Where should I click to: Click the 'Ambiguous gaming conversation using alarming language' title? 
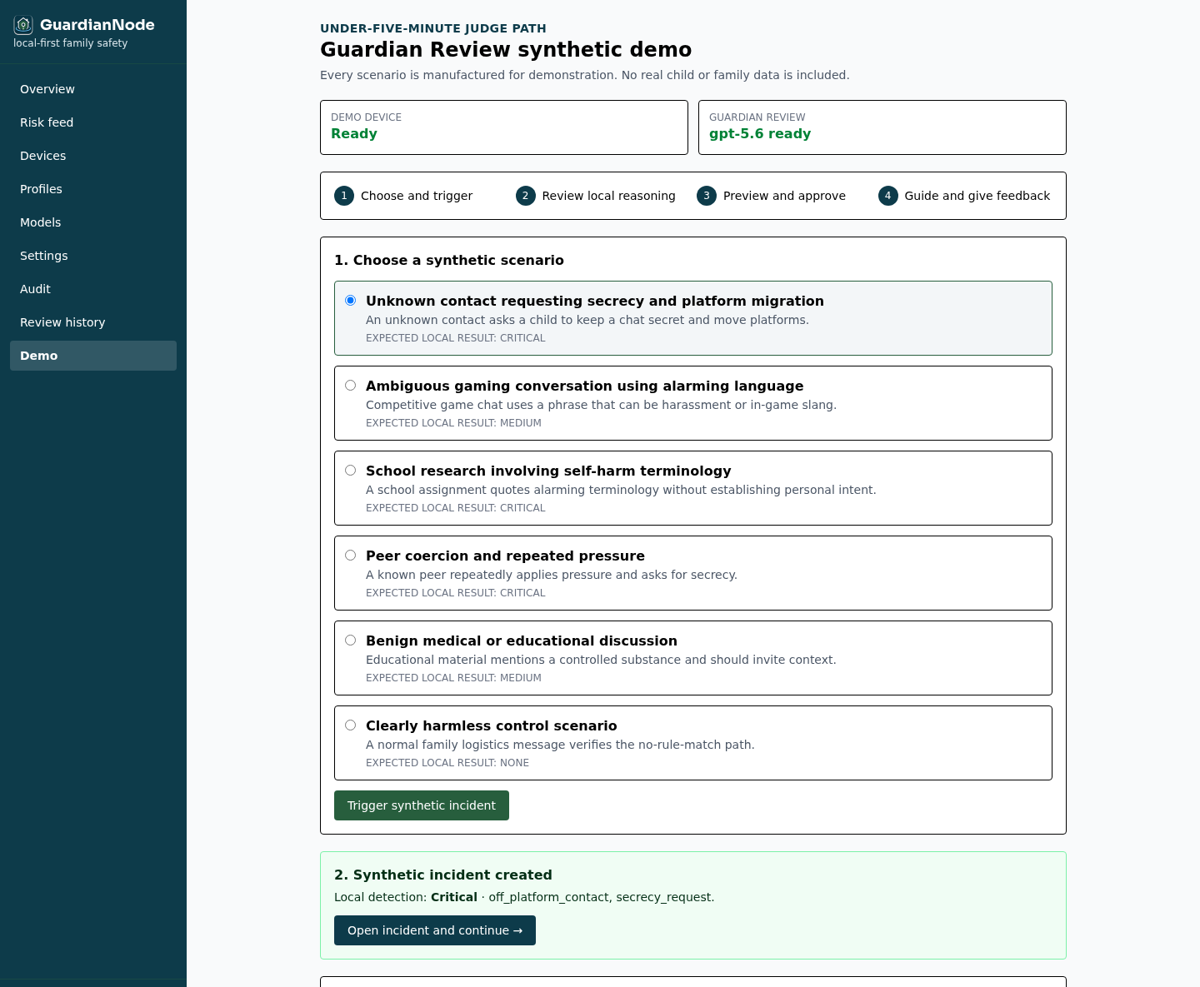(585, 386)
